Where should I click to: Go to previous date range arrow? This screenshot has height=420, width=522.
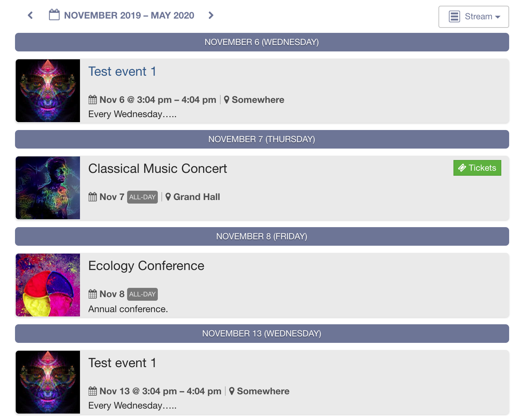click(30, 15)
